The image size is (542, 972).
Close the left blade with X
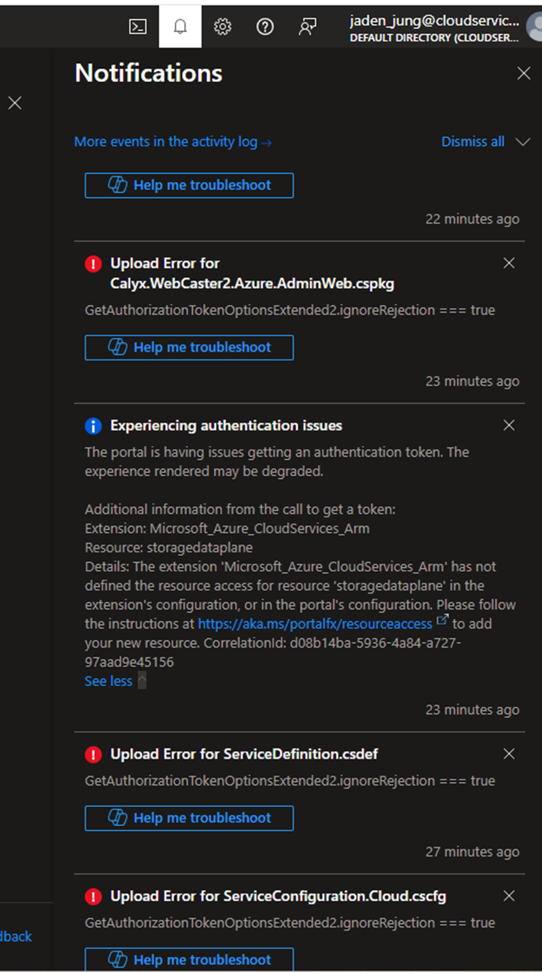point(15,103)
